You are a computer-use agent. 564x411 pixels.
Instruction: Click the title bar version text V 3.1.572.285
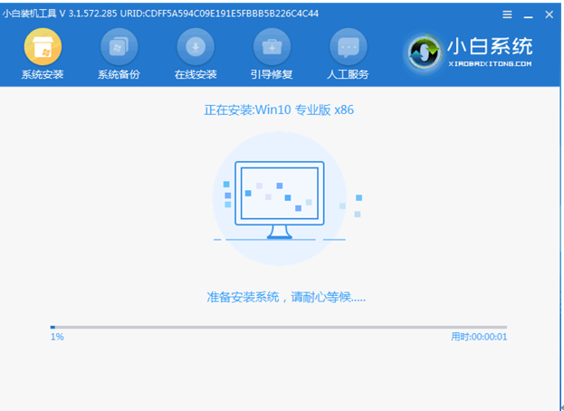(88, 14)
